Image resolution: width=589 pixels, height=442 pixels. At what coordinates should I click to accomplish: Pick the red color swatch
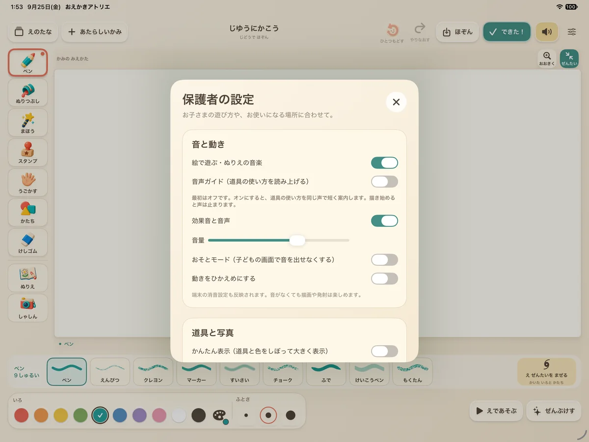21,415
